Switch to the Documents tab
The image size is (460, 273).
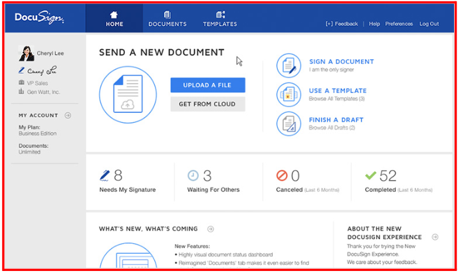(x=168, y=19)
